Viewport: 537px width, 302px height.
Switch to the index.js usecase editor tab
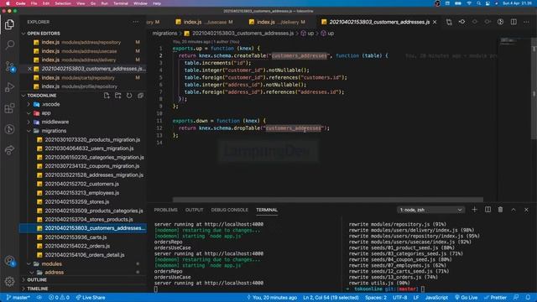point(204,22)
